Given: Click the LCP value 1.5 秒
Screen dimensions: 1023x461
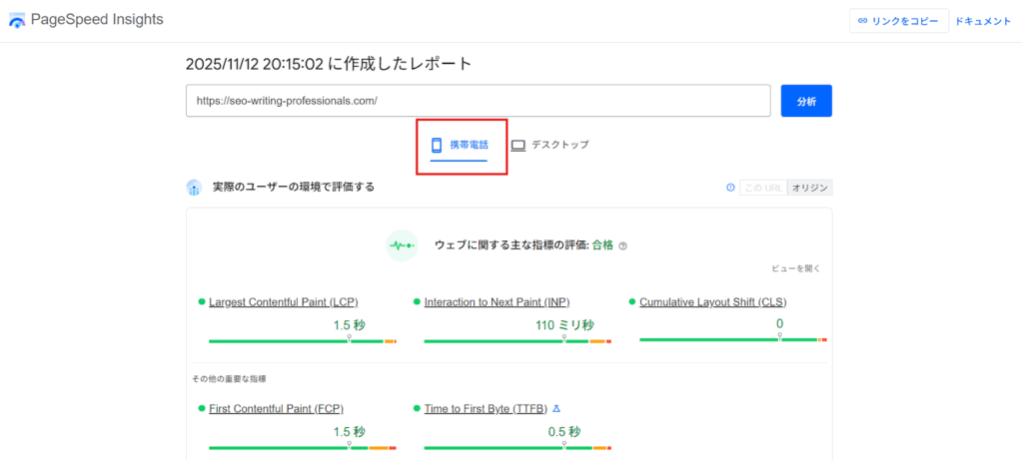Looking at the screenshot, I should pos(349,324).
